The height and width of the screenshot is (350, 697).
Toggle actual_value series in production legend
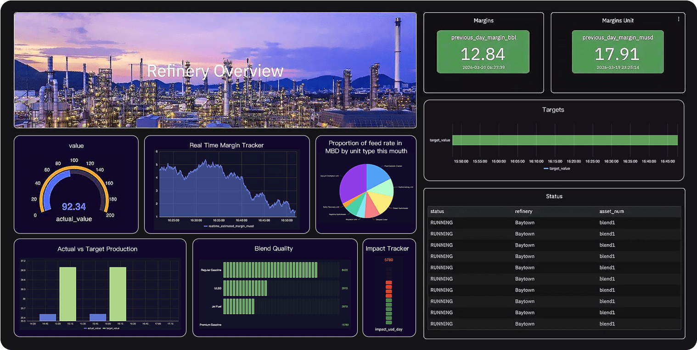pos(92,328)
